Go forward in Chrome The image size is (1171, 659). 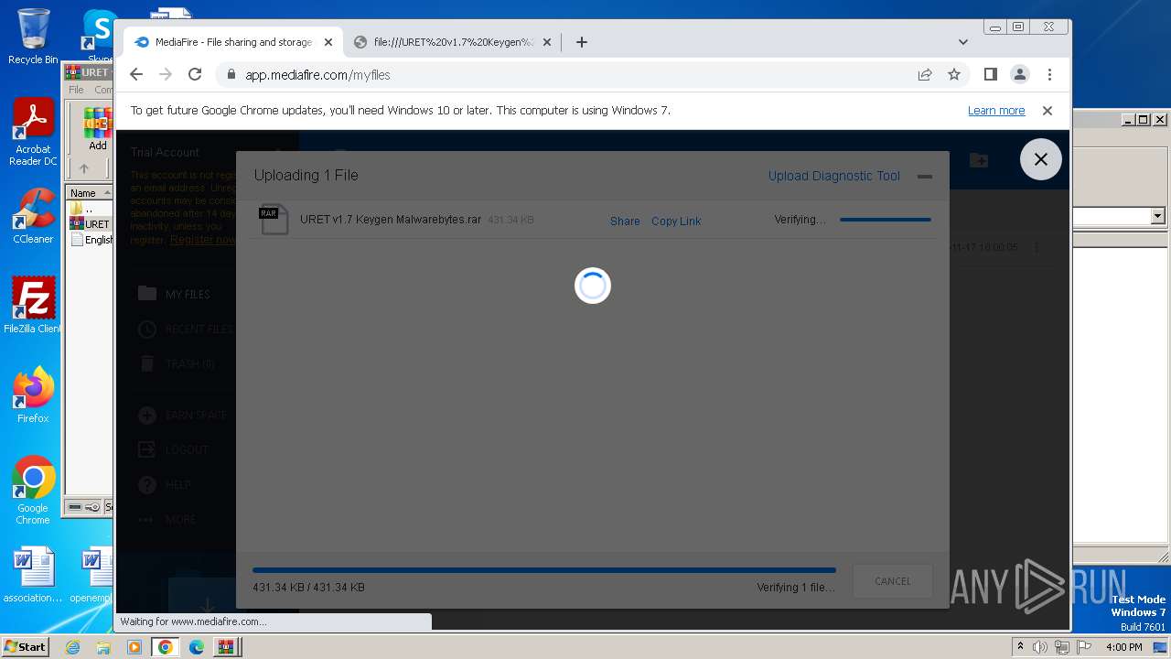(166, 74)
